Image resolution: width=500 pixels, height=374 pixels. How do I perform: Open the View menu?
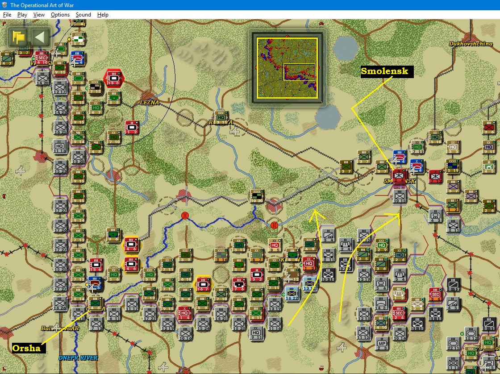[x=39, y=15]
